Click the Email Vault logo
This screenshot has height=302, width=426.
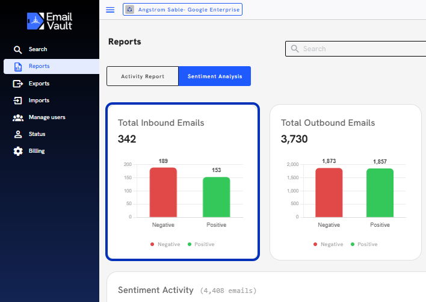[x=49, y=21]
